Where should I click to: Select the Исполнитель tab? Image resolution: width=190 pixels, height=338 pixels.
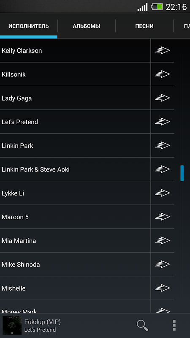(29, 26)
